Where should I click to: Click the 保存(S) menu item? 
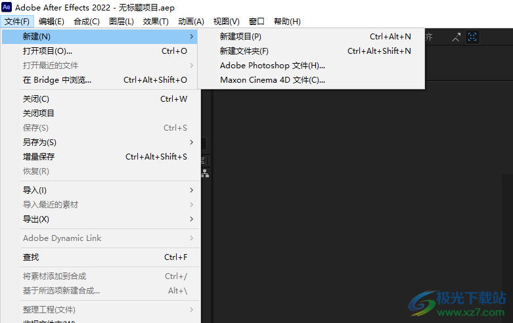(x=100, y=127)
